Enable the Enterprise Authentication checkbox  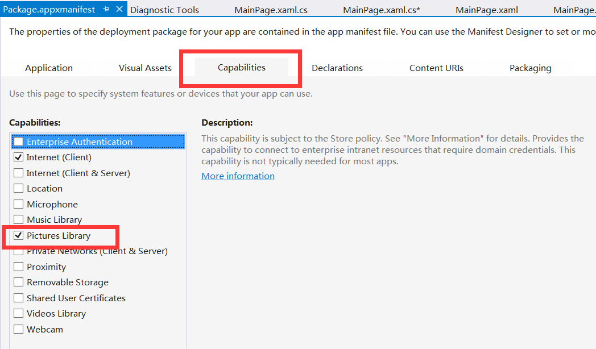19,142
